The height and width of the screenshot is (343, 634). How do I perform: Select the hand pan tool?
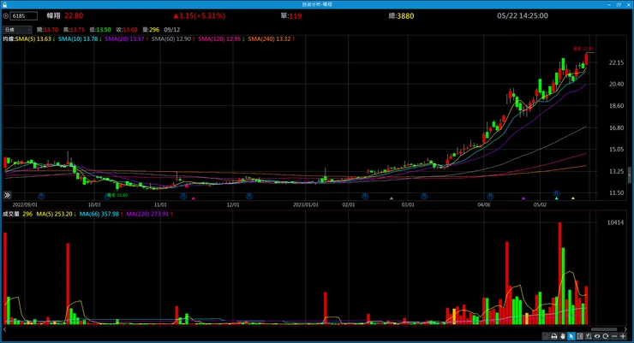(x=563, y=336)
